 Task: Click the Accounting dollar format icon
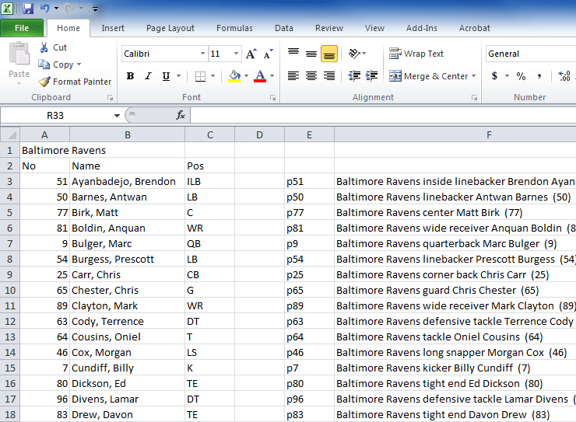coord(495,76)
